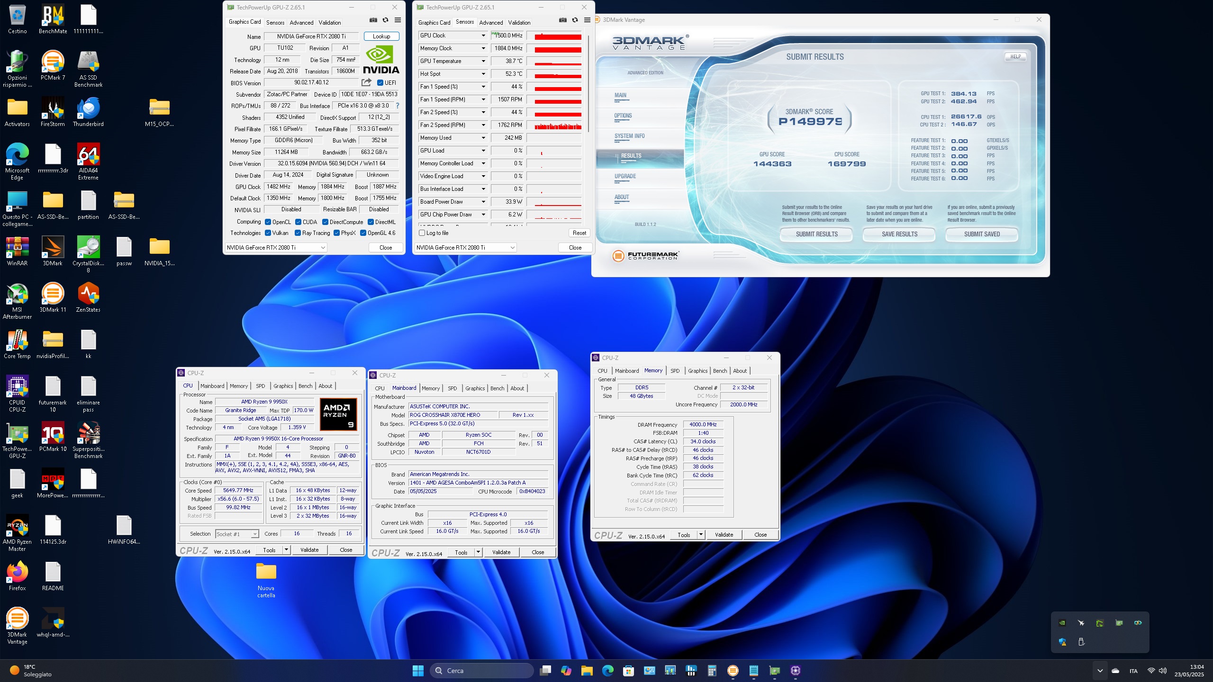The width and height of the screenshot is (1213, 682).
Task: Click the screenshot camera icon in left GPU-Z
Action: click(373, 20)
